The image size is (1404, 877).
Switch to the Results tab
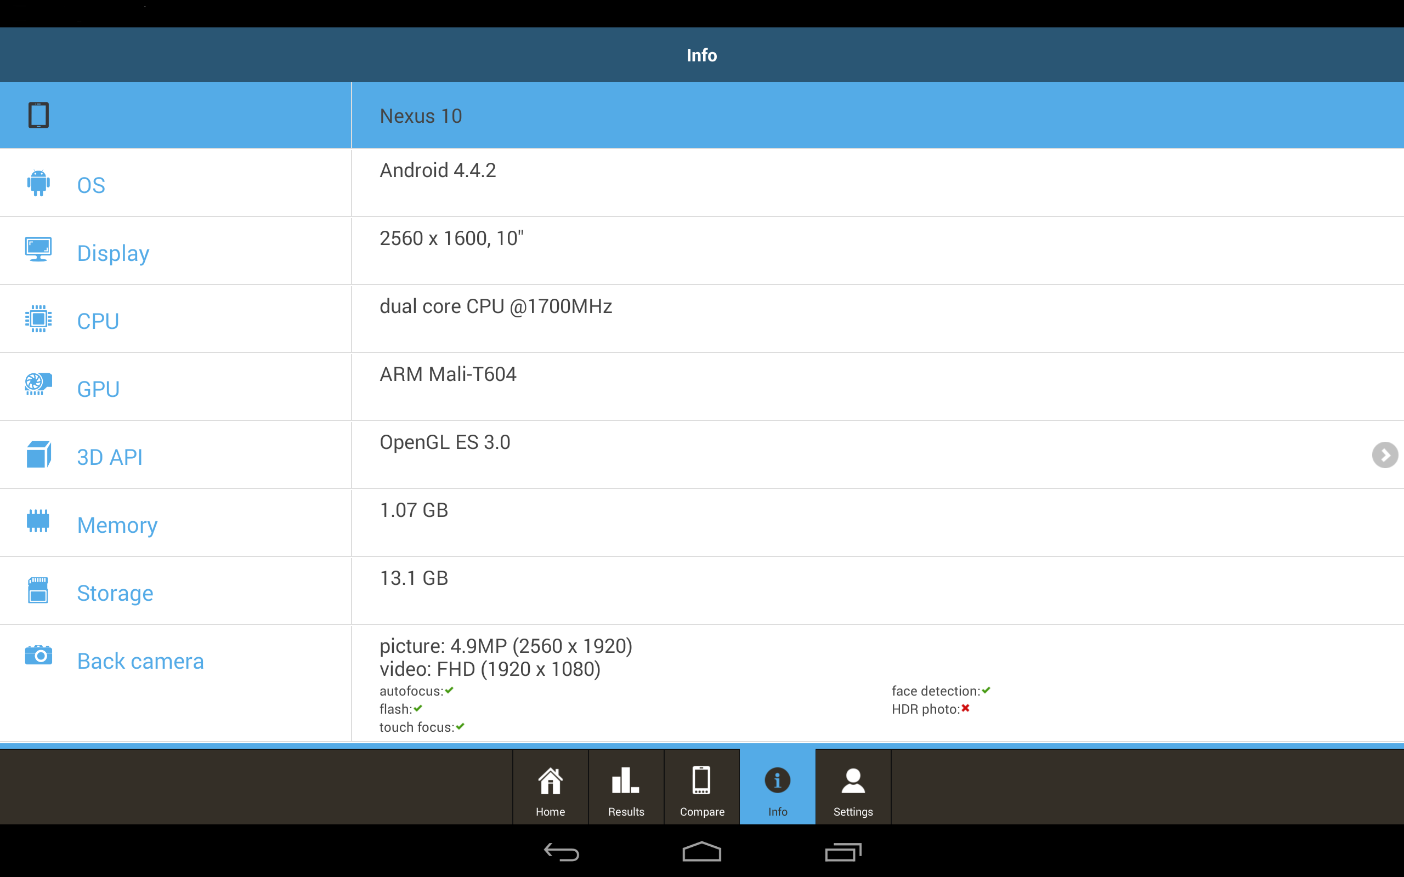[x=625, y=787]
